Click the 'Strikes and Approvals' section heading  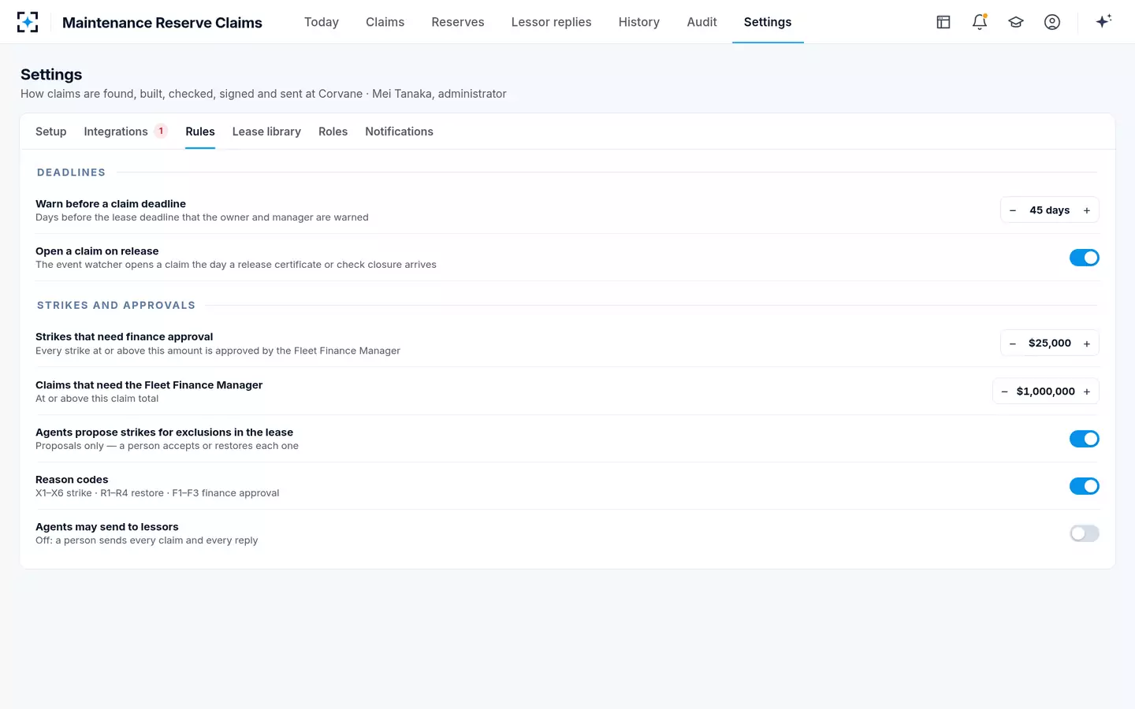pyautogui.click(x=116, y=306)
